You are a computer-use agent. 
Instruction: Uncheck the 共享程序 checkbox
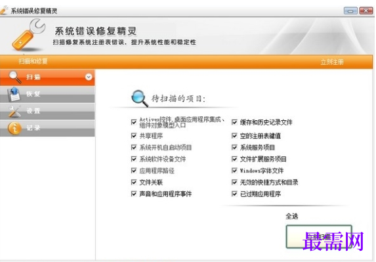click(134, 136)
